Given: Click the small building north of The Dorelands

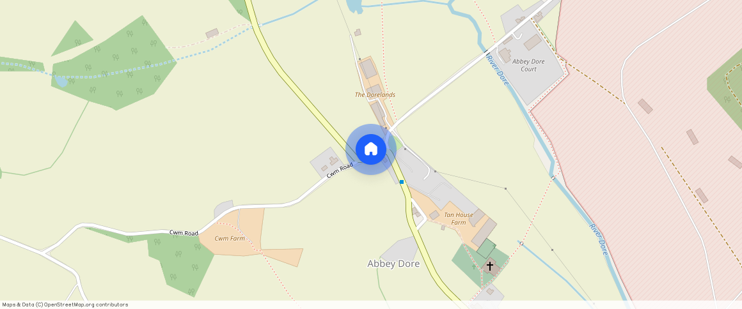Looking at the screenshot, I should tap(358, 33).
